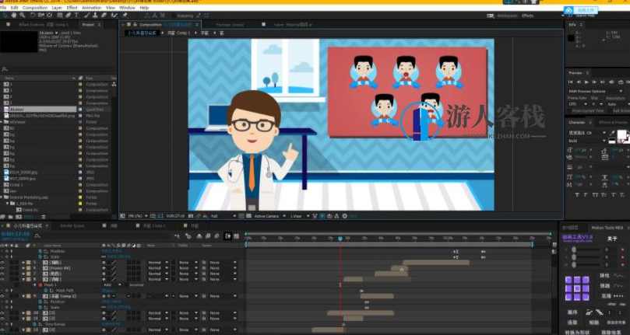630x335 pixels.
Task: Click the white fill color swatch in Character panel
Action: pyautogui.click(x=621, y=136)
